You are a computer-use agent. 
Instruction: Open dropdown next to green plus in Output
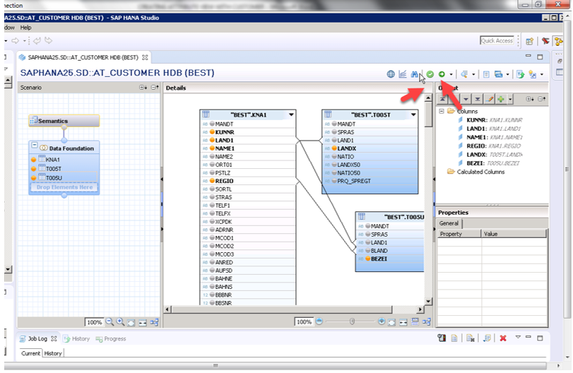[x=510, y=99]
